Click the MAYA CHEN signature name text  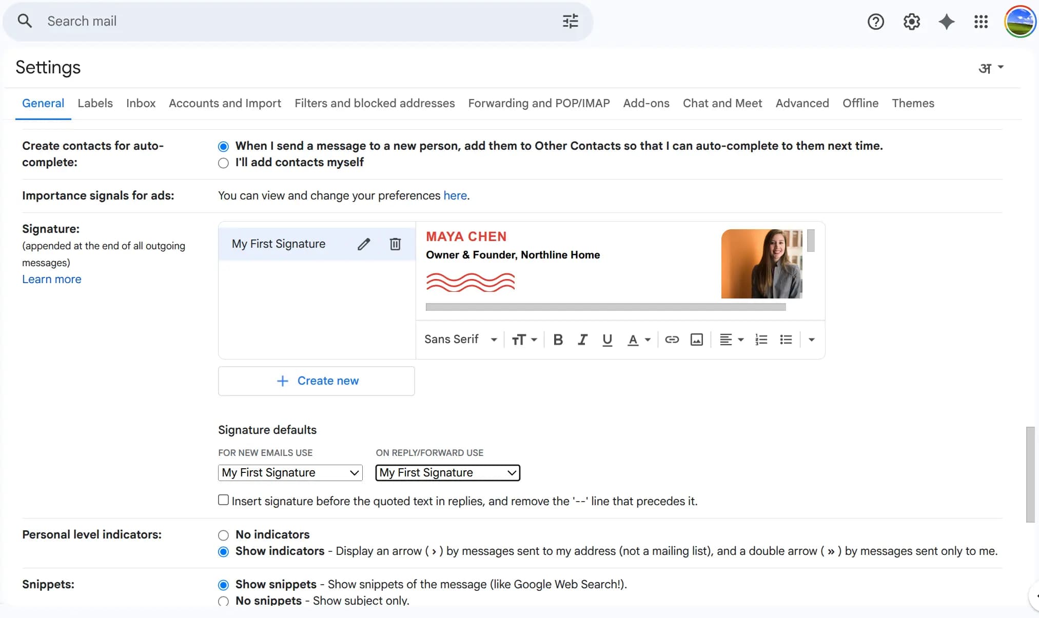466,236
